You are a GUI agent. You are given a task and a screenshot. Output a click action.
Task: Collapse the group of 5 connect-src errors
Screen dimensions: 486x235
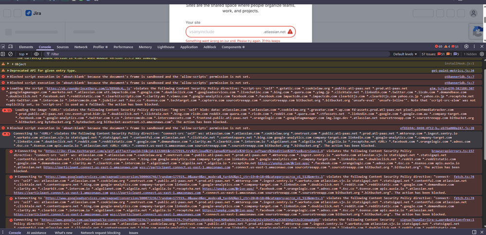(x=6, y=134)
